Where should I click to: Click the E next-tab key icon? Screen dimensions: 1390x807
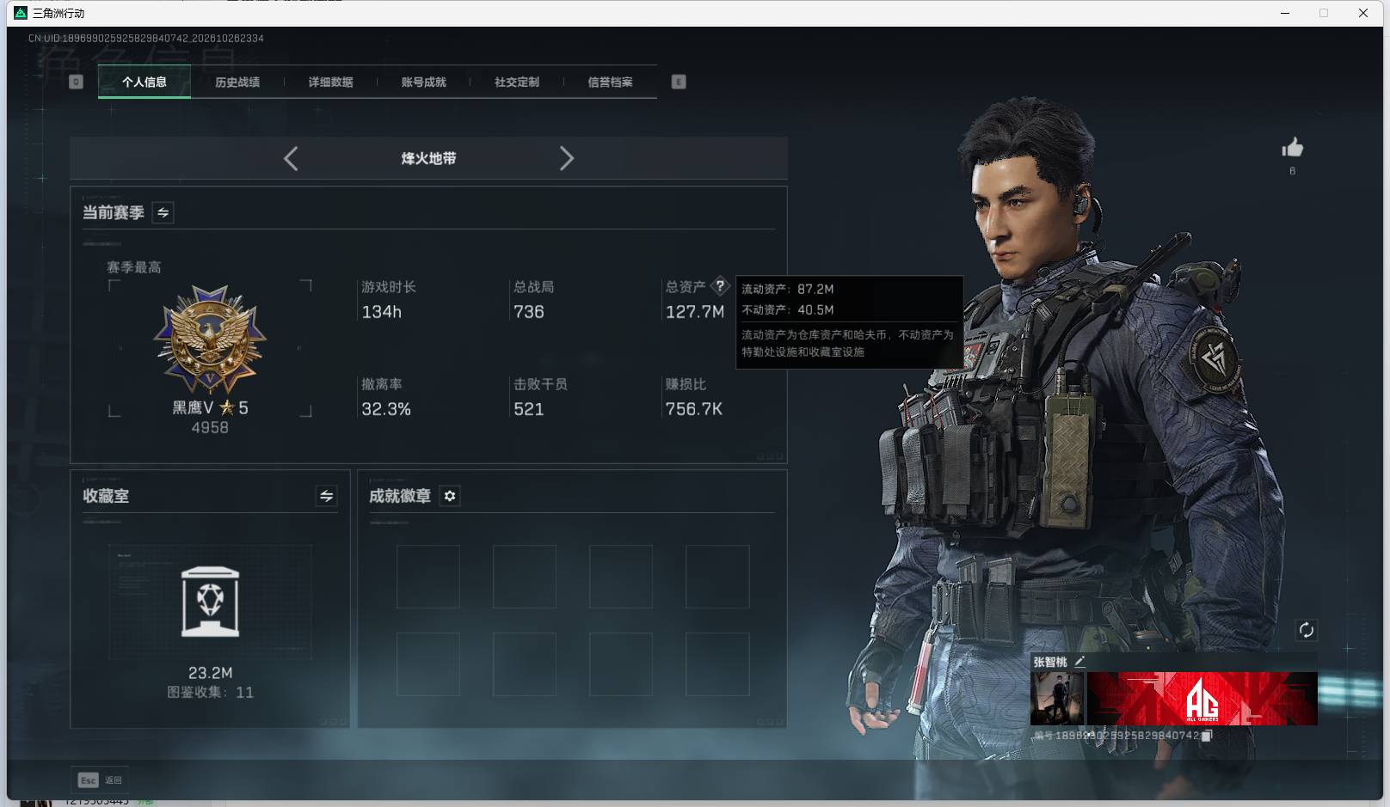(x=679, y=82)
